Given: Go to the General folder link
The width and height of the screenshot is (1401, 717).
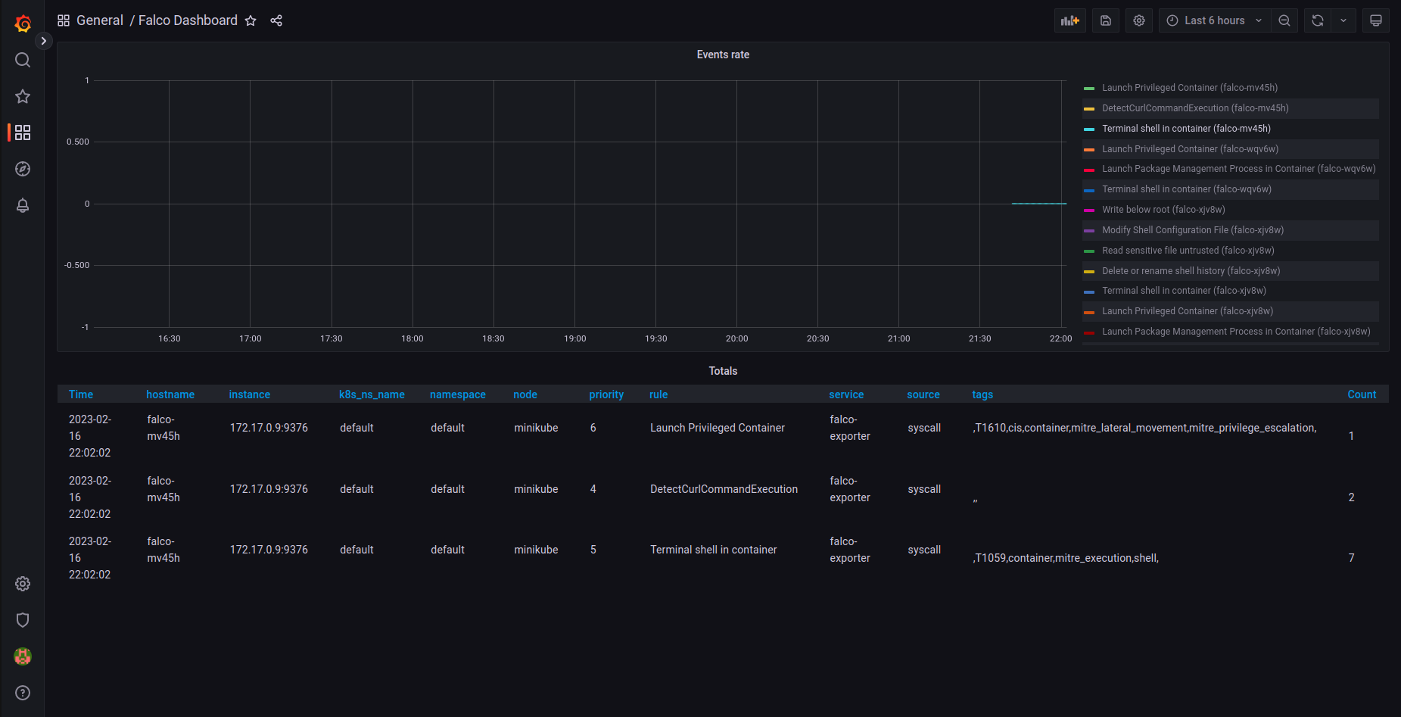Looking at the screenshot, I should click(100, 20).
